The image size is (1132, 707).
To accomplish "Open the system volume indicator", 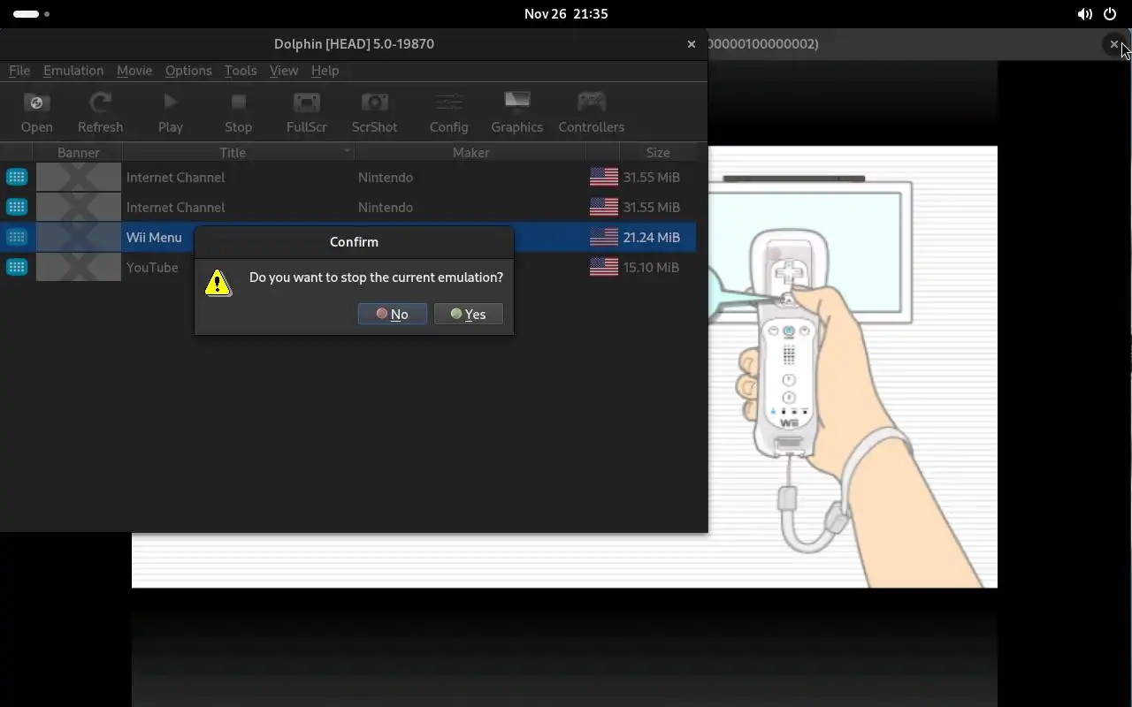I will [1084, 14].
